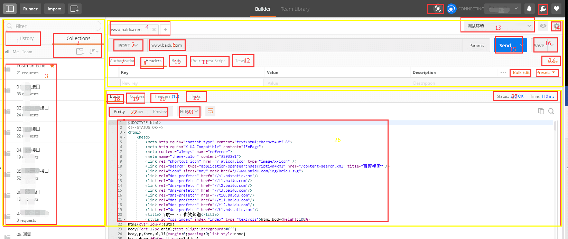Click the Code link
This screenshot has height=239, width=568.
tap(552, 61)
